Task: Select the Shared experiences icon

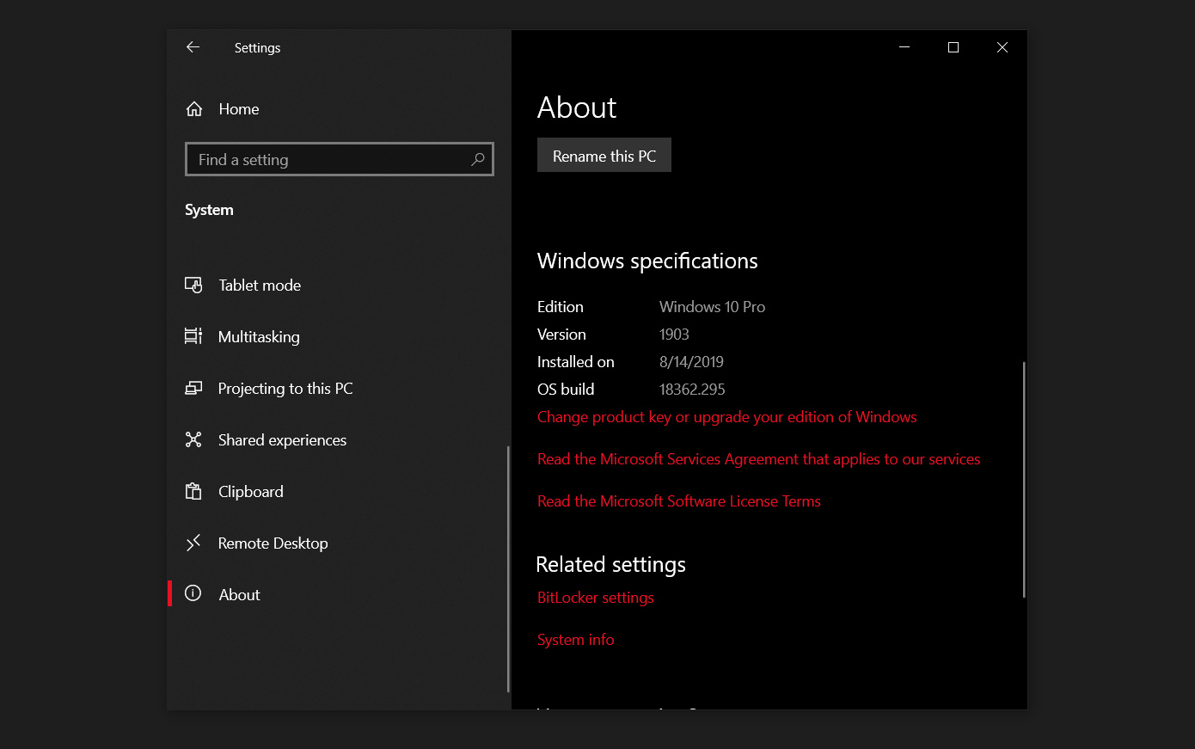Action: click(x=193, y=439)
